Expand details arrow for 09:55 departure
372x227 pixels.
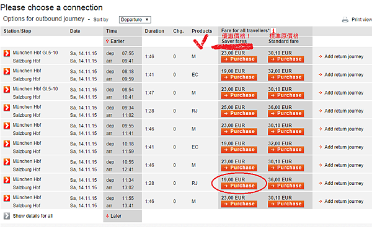pyautogui.click(x=7, y=126)
